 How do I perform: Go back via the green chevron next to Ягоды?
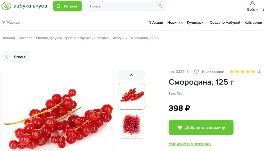[x=7, y=57]
